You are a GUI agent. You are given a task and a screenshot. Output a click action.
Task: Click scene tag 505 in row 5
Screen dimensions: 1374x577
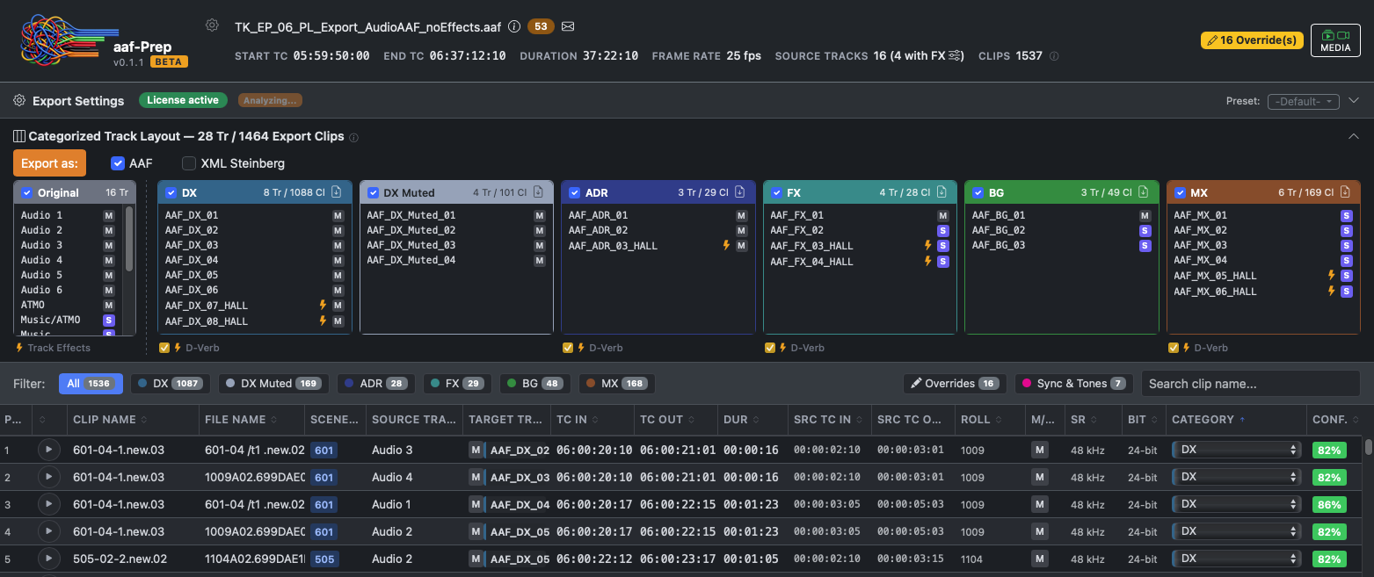[324, 559]
